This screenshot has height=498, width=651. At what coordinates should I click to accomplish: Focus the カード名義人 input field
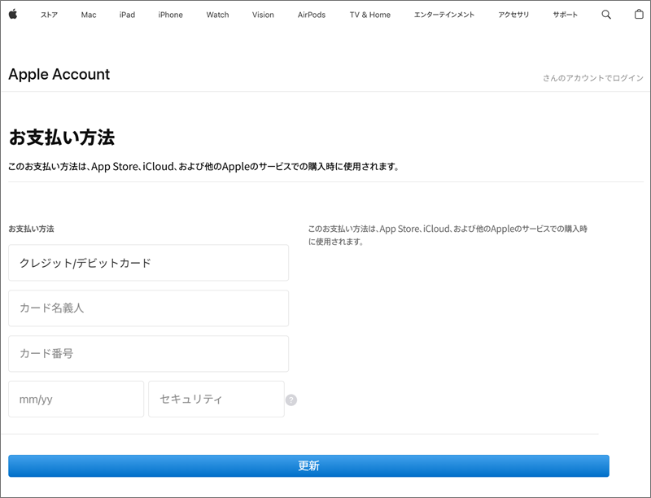[x=148, y=308]
